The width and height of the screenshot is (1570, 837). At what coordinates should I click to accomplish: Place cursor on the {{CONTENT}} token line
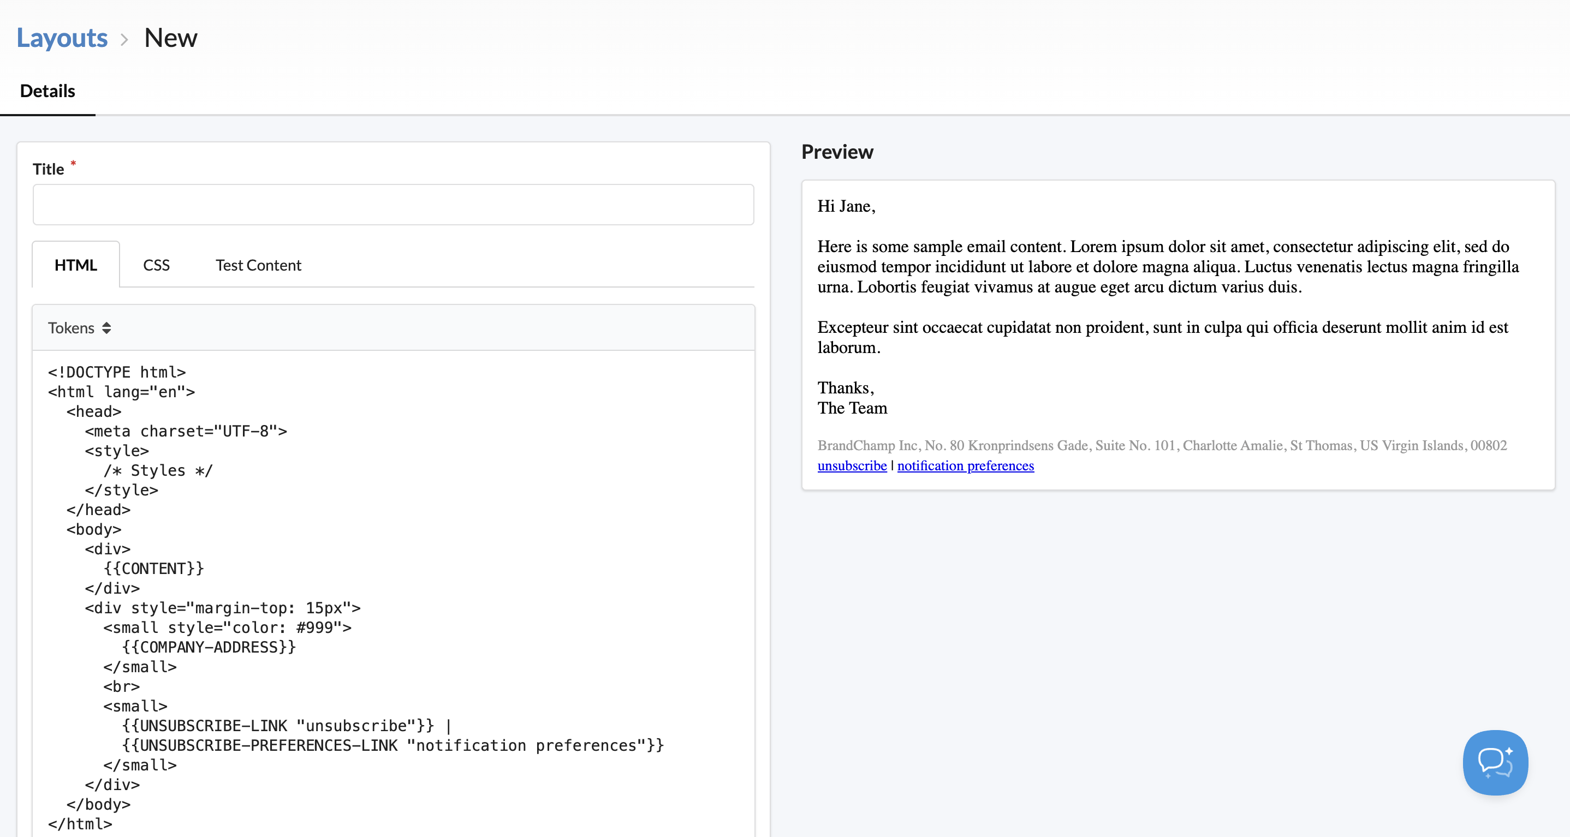[x=153, y=569]
